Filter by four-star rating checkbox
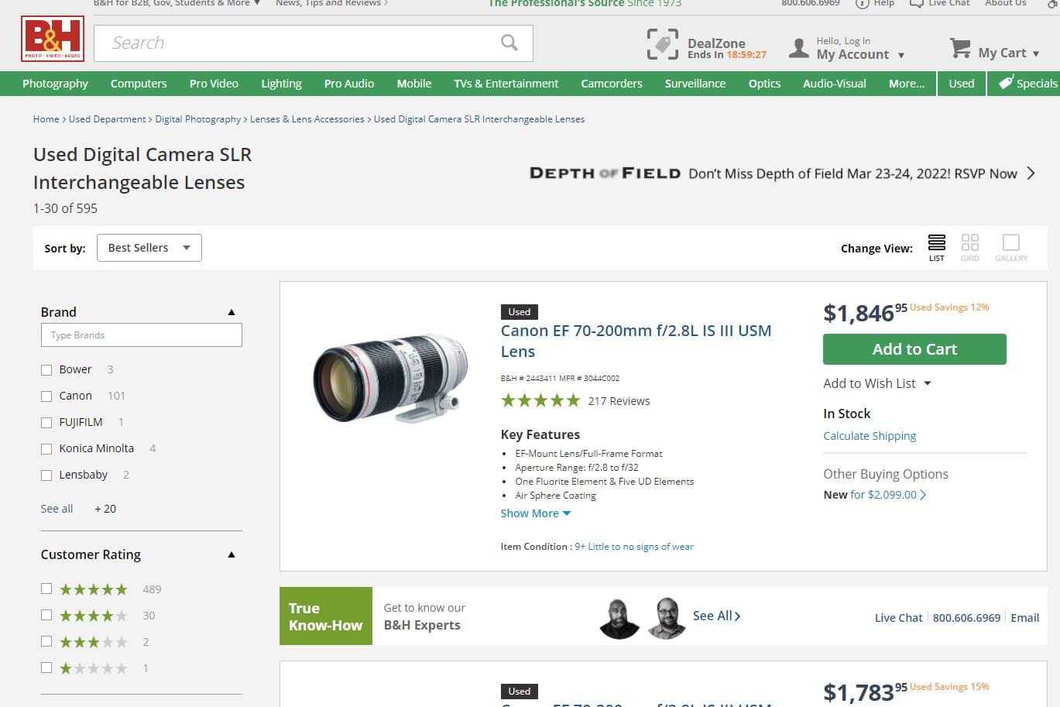The width and height of the screenshot is (1060, 707). tap(46, 615)
